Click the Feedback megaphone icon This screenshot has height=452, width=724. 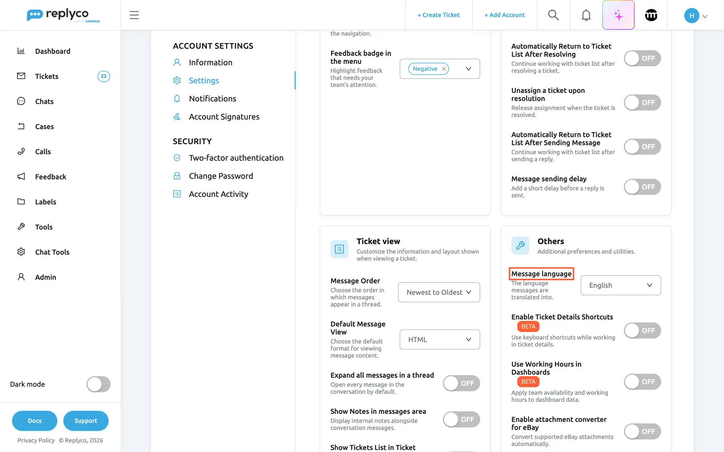21,176
